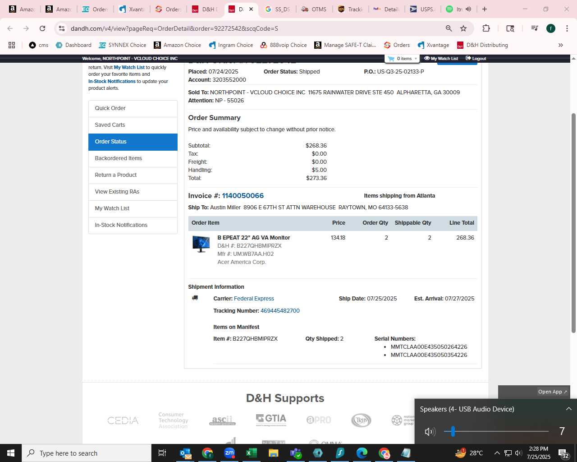This screenshot has width=577, height=462.
Task: Open the bookmarks apps grid icon
Action: (12, 45)
